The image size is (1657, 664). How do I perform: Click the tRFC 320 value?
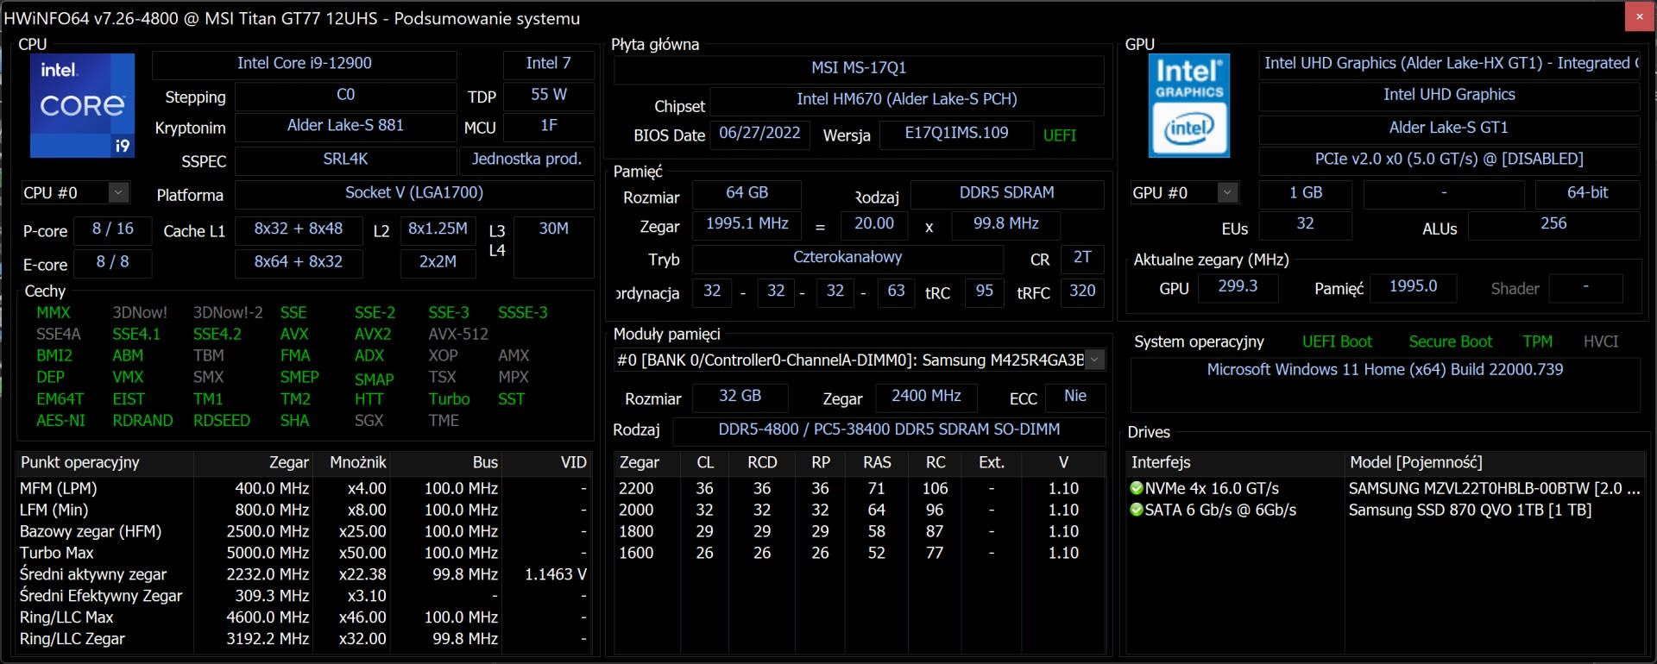coord(1082,291)
